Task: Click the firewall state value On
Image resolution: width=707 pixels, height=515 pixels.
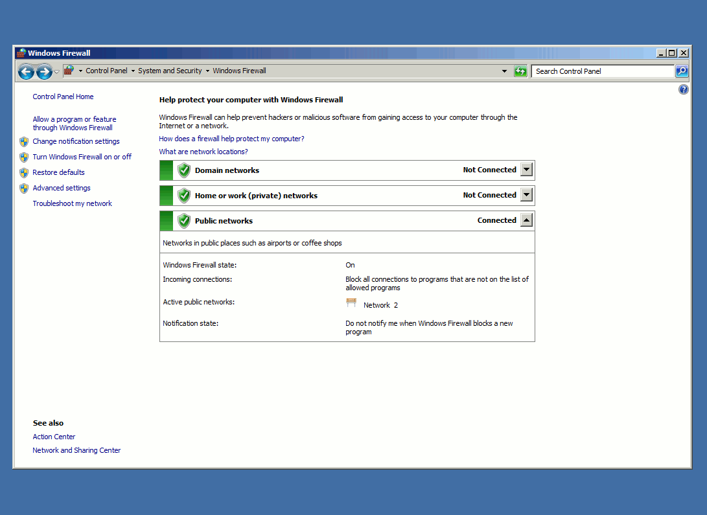Action: pos(351,265)
